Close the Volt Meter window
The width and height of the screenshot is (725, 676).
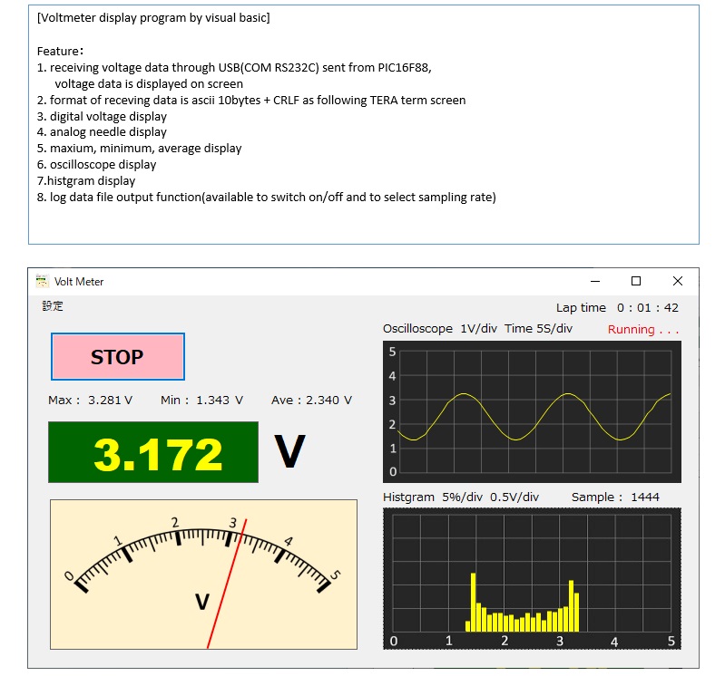[677, 281]
